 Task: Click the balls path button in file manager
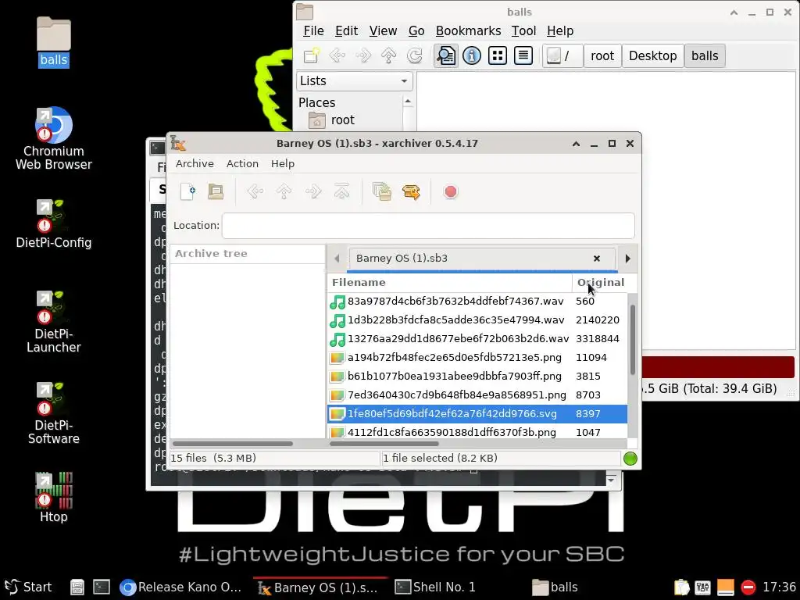pyautogui.click(x=705, y=55)
